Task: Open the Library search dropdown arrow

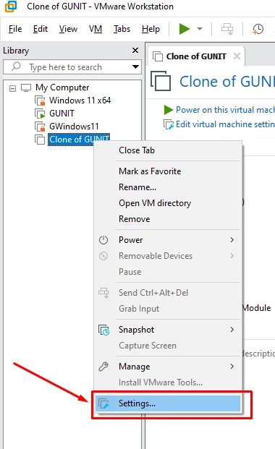Action: pyautogui.click(x=135, y=67)
